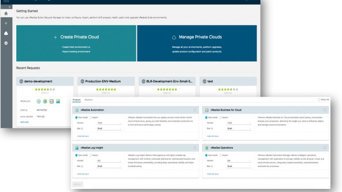
Task: Open the Manage Private Clouds tile
Action: tap(197, 43)
